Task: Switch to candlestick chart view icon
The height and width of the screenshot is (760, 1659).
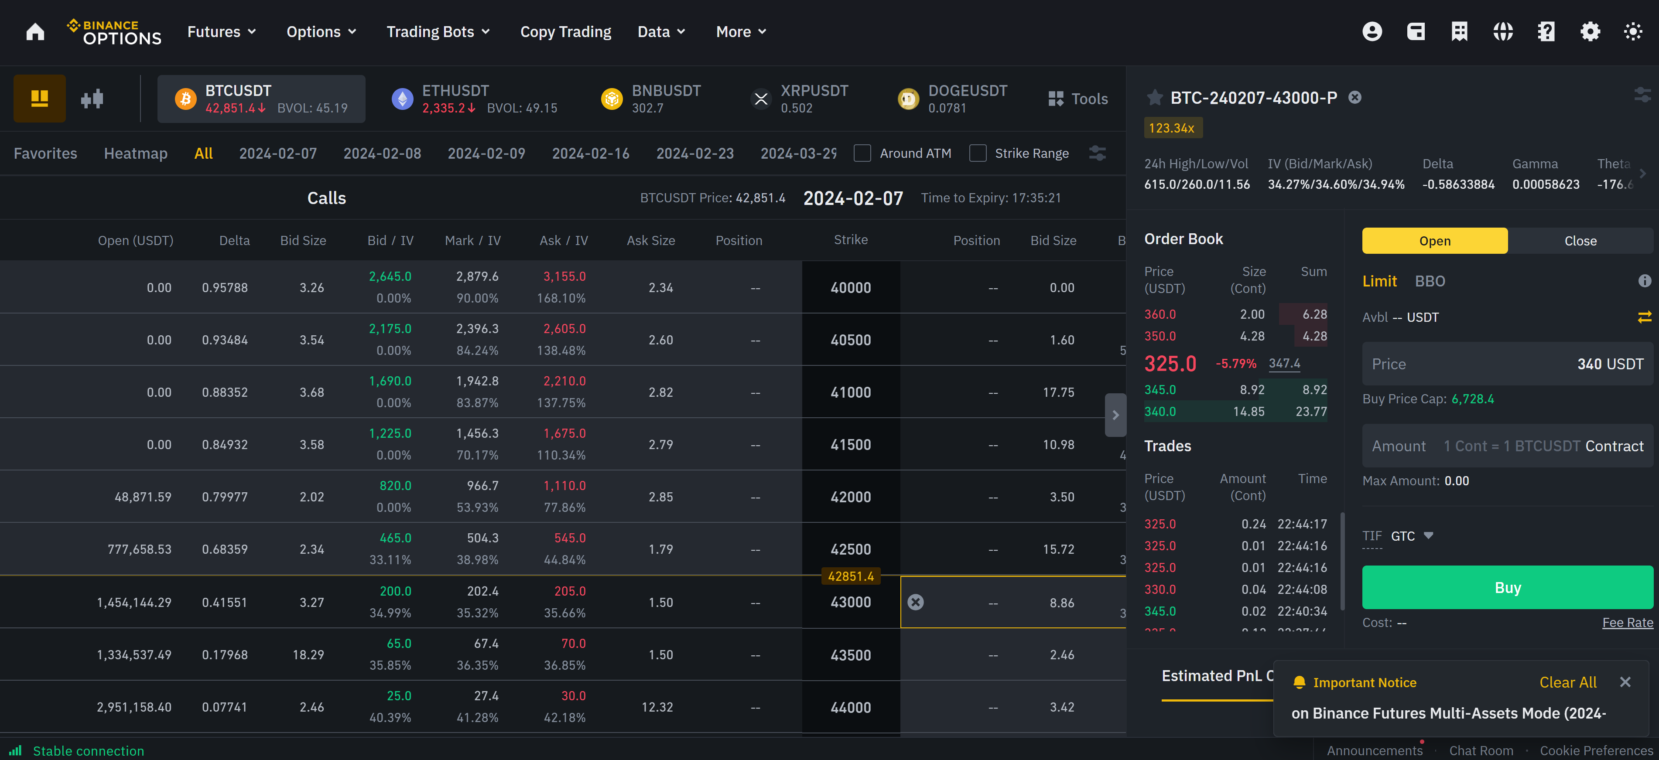Action: [92, 99]
